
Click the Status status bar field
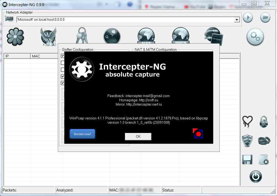pyautogui.click(x=181, y=190)
